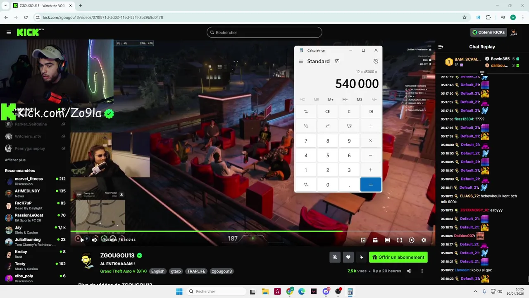This screenshot has height=298, width=529.
Task: Open Chrome extensions puzzle icon
Action: click(488, 17)
